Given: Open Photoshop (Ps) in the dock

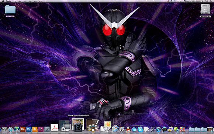Looking at the screenshot, I should tap(29, 129).
